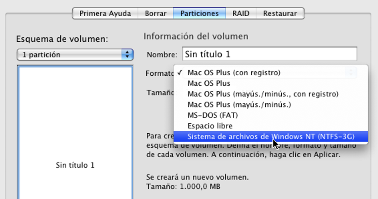Select the Sin título 1 partition block
This screenshot has width=378, height=199.
coord(75,132)
